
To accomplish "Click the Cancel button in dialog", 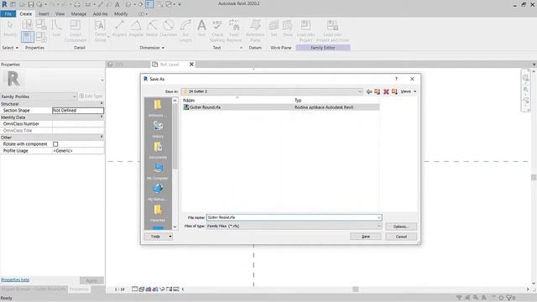I will pyautogui.click(x=401, y=237).
